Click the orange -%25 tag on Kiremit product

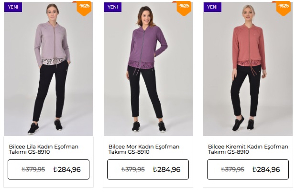pyautogui.click(x=283, y=8)
